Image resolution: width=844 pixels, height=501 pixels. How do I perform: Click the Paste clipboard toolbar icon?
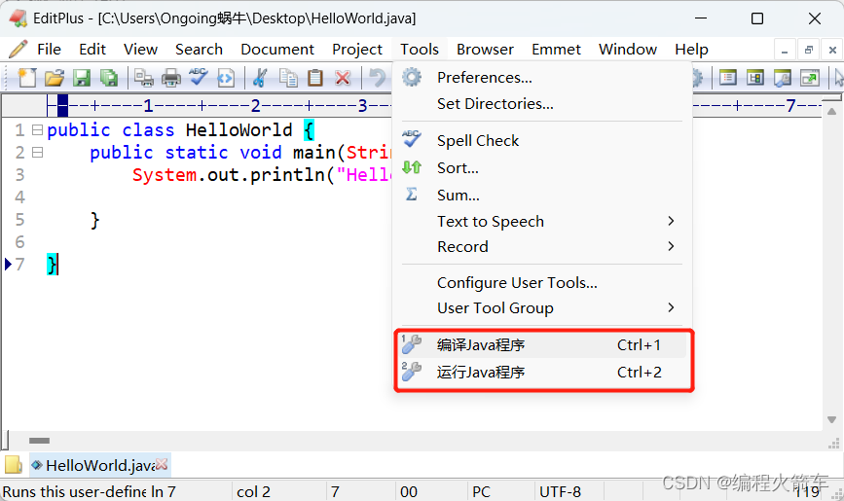click(315, 78)
